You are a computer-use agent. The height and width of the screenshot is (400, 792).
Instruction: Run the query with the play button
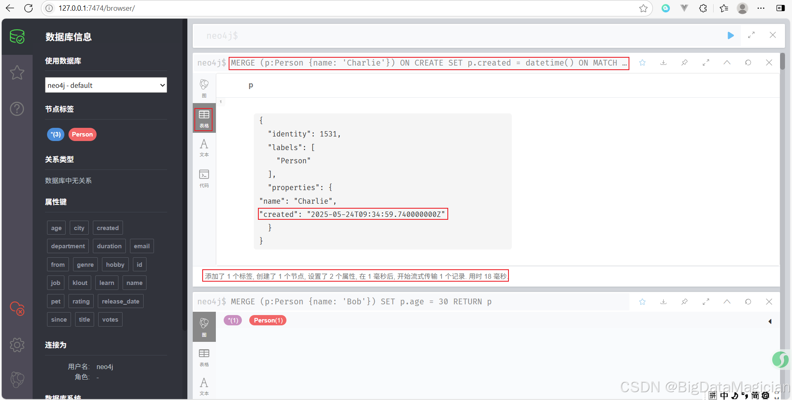pyautogui.click(x=731, y=35)
